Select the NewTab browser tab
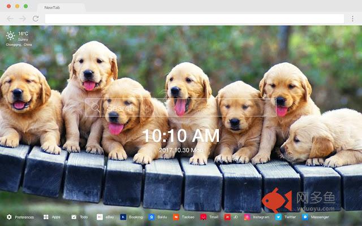362x226 pixels. (x=61, y=7)
